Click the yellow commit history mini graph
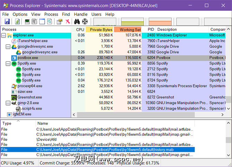Image resolution: width=232 pixels, height=167 pixels. (x=132, y=22)
